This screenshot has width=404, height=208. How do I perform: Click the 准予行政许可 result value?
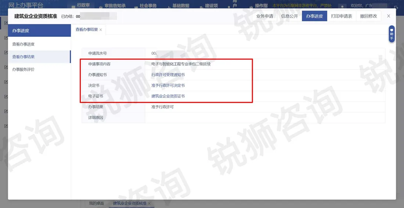click(x=163, y=107)
